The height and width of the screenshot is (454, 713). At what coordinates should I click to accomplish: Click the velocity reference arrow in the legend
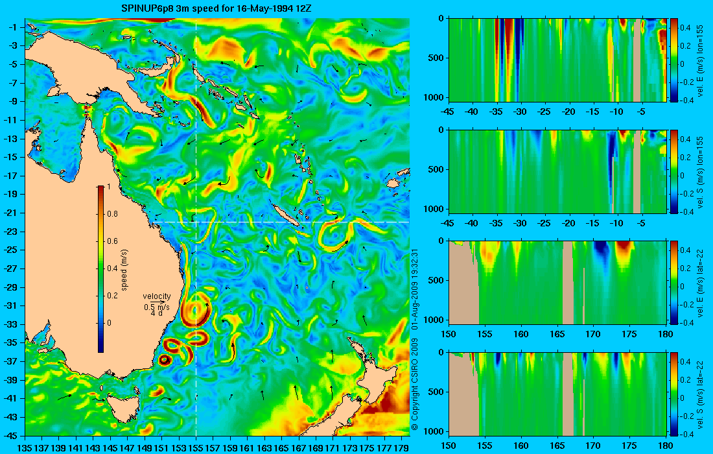[158, 302]
